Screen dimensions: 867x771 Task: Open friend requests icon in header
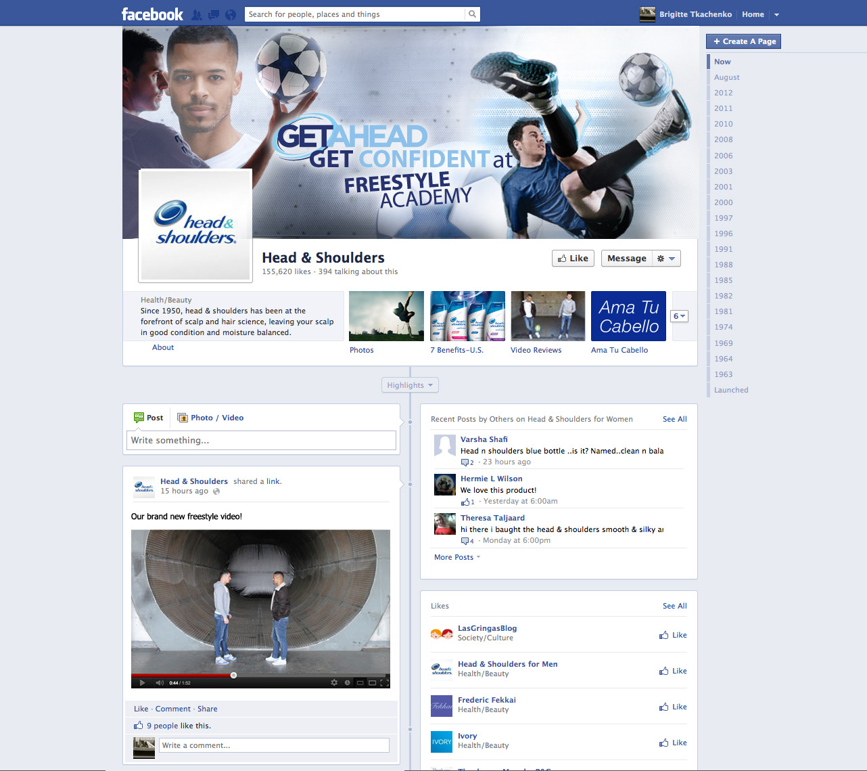[x=197, y=14]
